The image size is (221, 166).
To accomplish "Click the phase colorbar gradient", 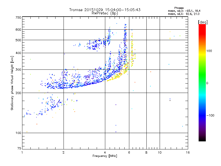I will [202, 83].
